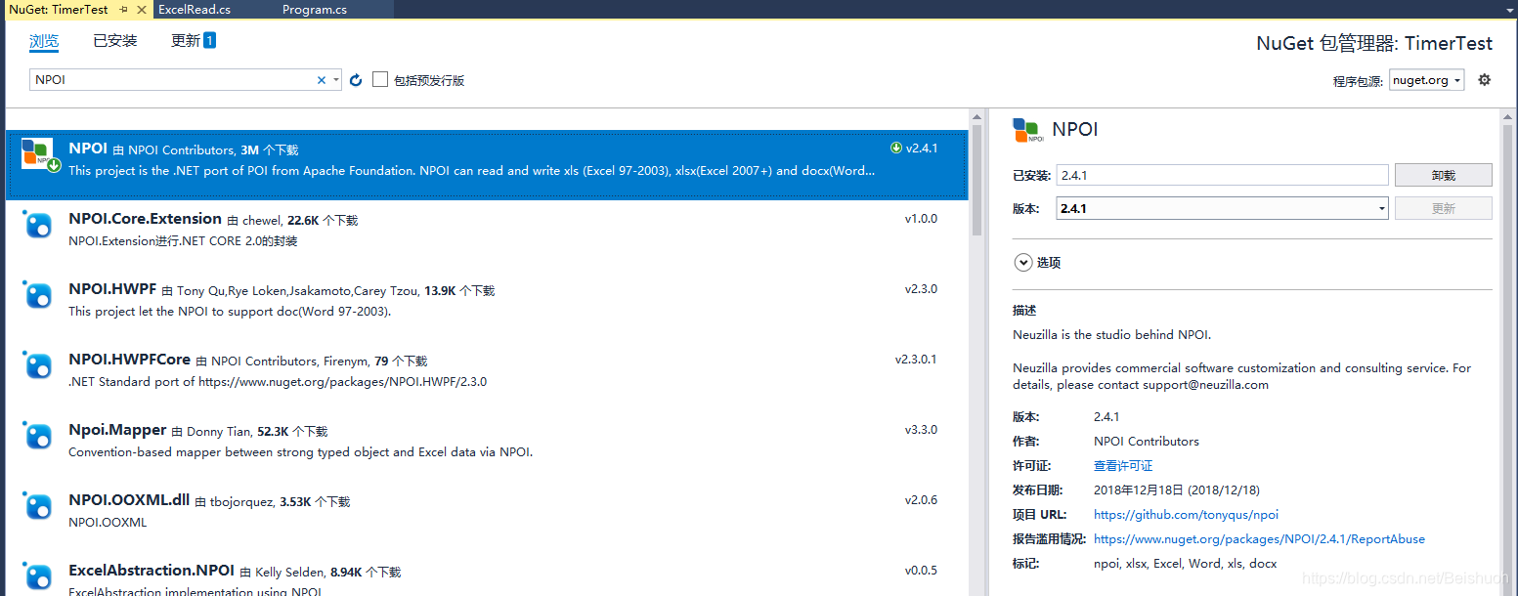Select the NPOI.OOXML.dll package title
The height and width of the screenshot is (596, 1518).
[129, 500]
